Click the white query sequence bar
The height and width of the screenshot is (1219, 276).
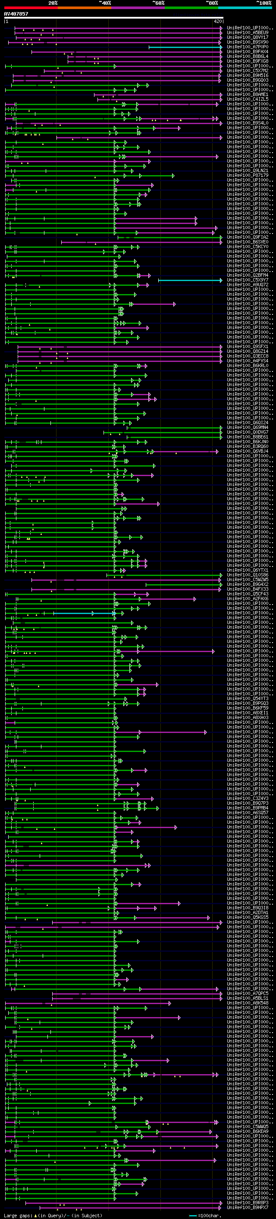pyautogui.click(x=114, y=18)
